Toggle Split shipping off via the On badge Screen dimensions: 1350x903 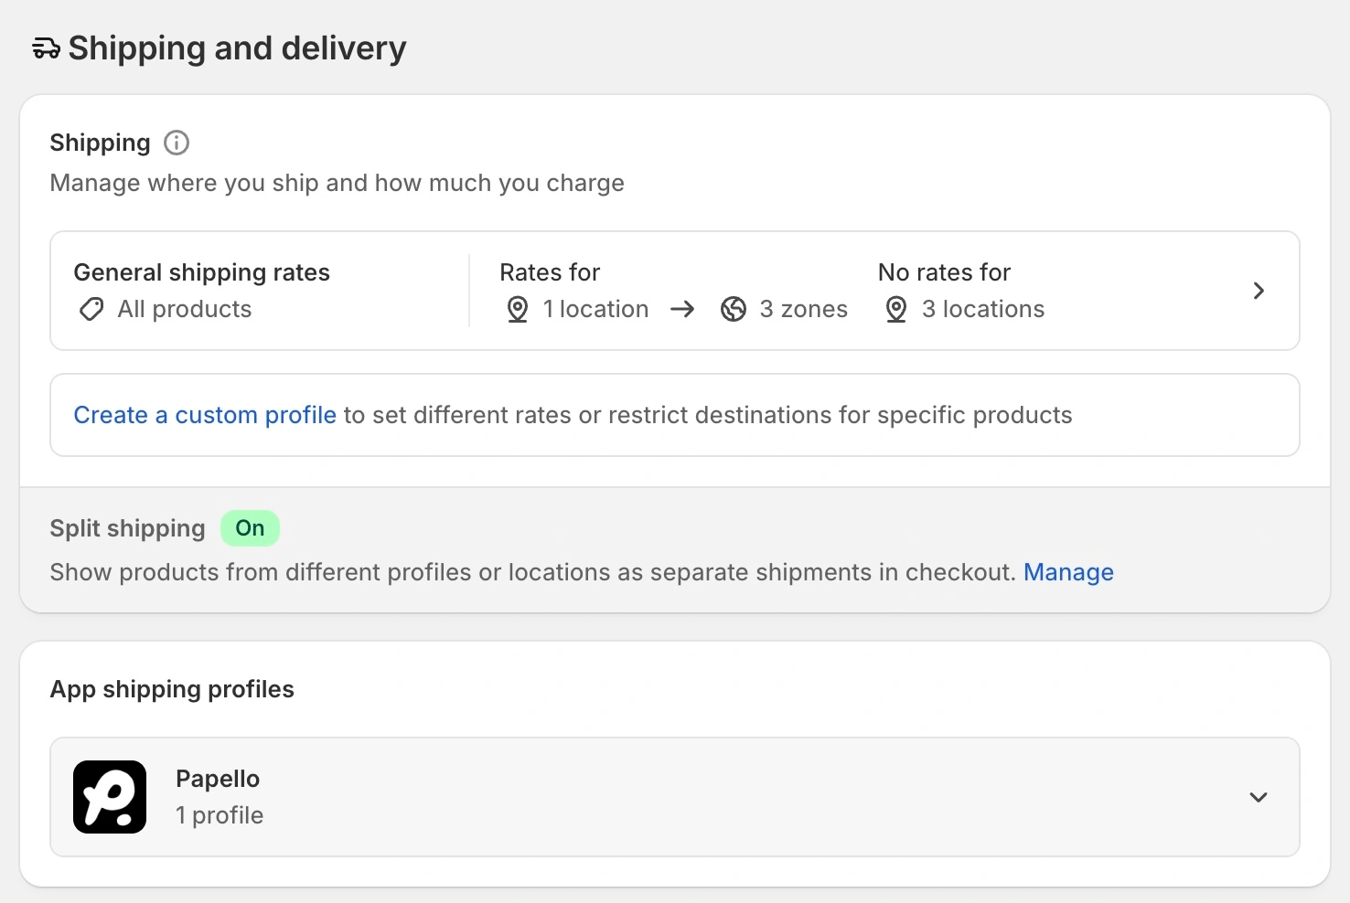coord(250,528)
